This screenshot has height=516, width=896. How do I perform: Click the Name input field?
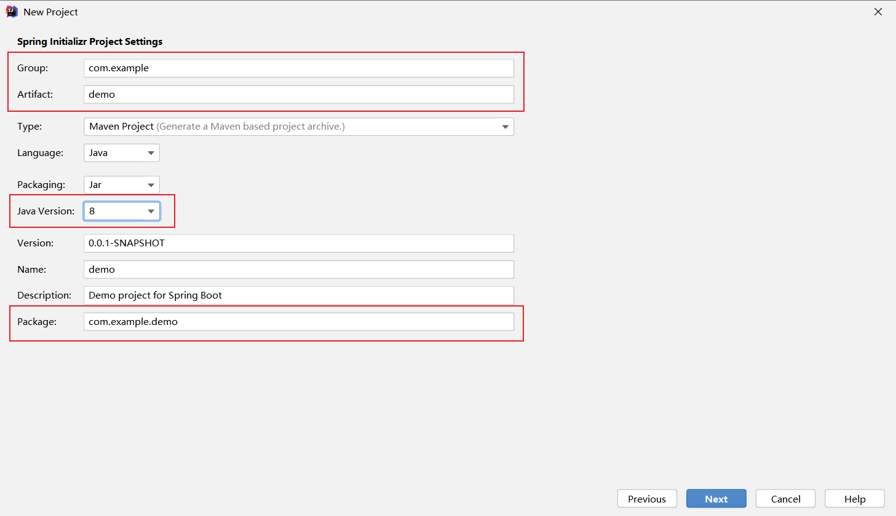(299, 270)
